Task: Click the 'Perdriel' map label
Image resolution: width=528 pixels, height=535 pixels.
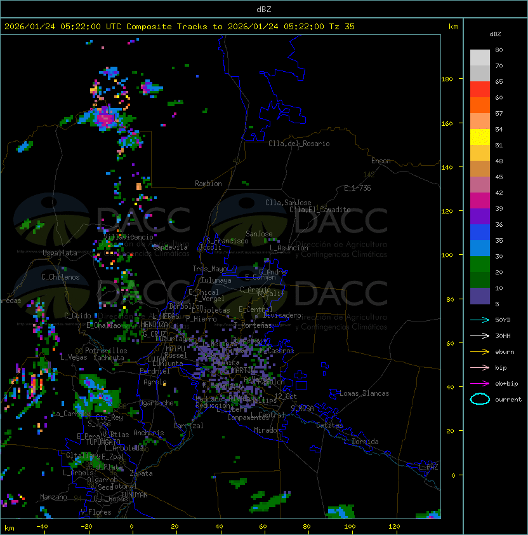Action: click(155, 371)
